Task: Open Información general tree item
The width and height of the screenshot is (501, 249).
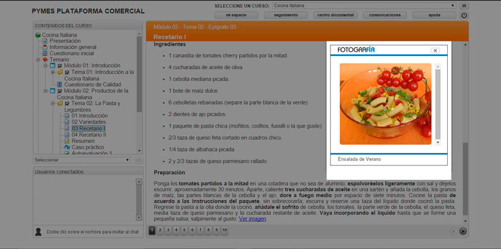Action: (73, 47)
